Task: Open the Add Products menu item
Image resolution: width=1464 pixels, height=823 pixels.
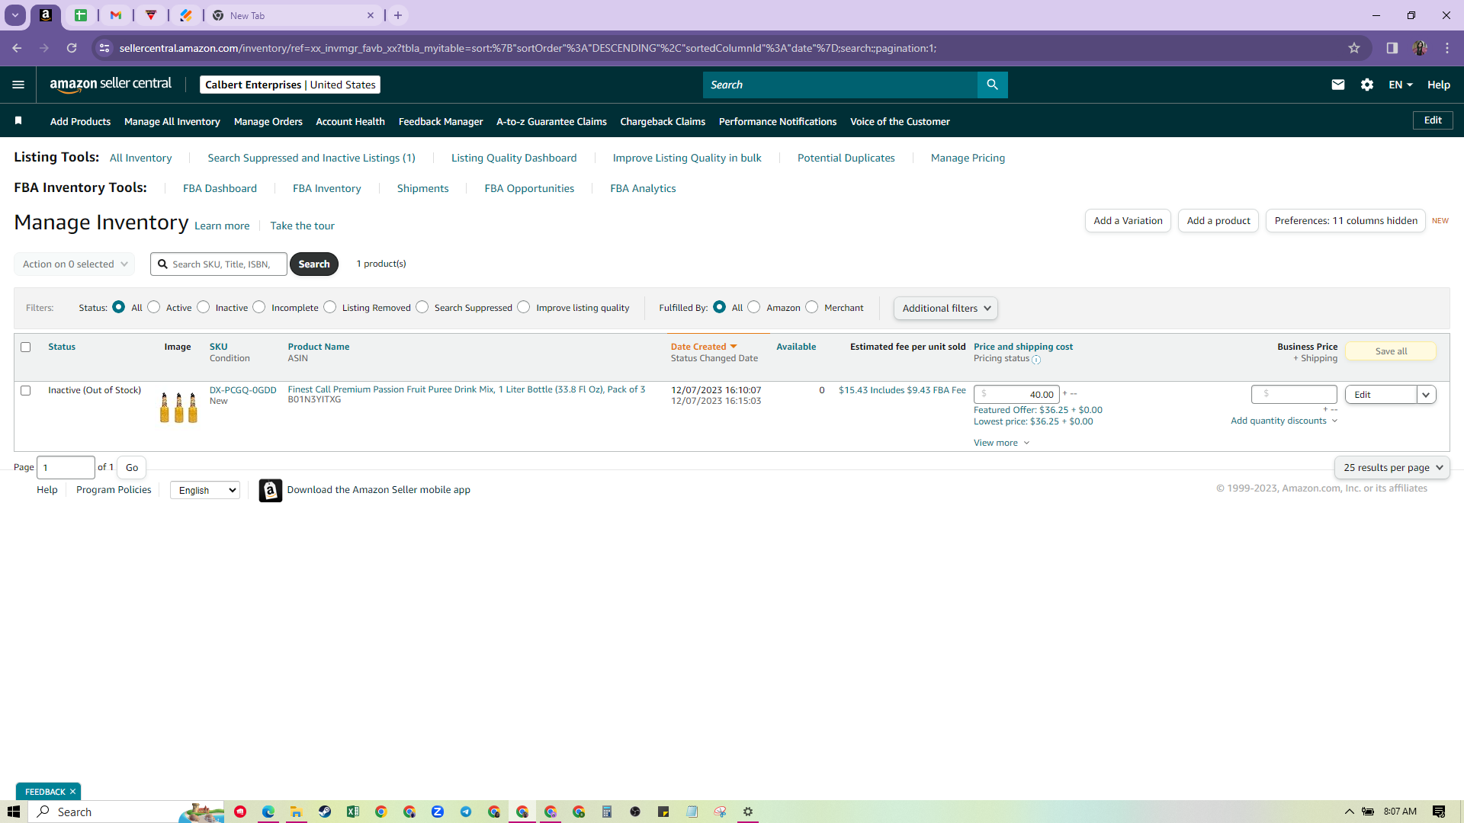Action: coord(80,121)
